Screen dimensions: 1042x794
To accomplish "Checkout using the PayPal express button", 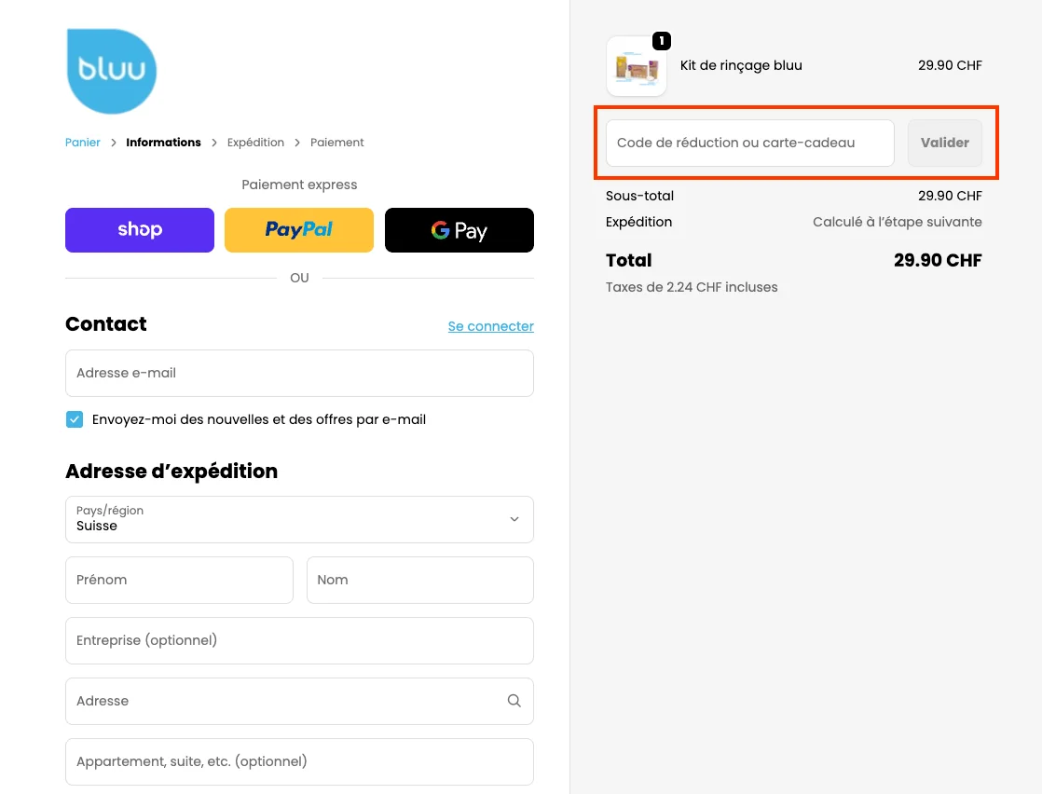I will (298, 230).
